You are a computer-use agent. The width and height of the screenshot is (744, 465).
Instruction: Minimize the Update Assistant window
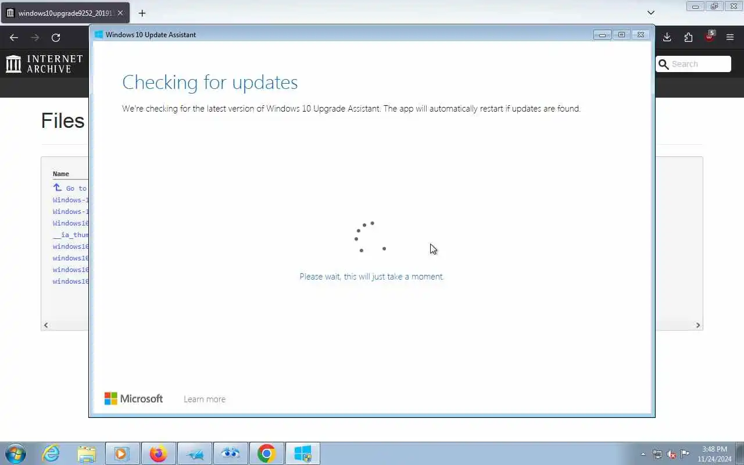pos(602,35)
